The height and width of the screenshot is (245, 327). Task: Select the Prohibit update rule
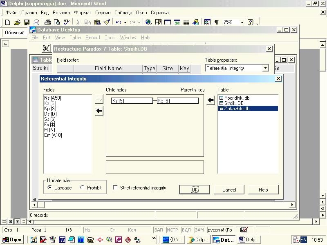click(x=91, y=188)
